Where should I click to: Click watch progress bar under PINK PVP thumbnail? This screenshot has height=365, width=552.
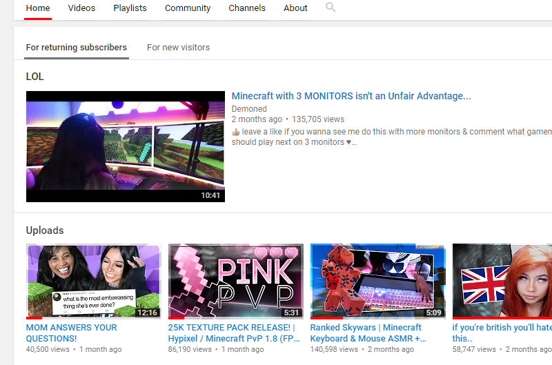pyautogui.click(x=236, y=318)
